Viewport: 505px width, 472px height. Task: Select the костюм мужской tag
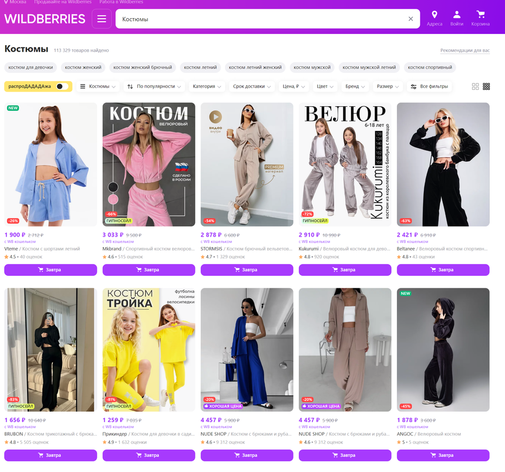pos(312,68)
